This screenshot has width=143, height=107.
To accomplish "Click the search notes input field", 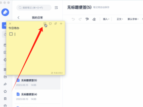I will point(34,8).
